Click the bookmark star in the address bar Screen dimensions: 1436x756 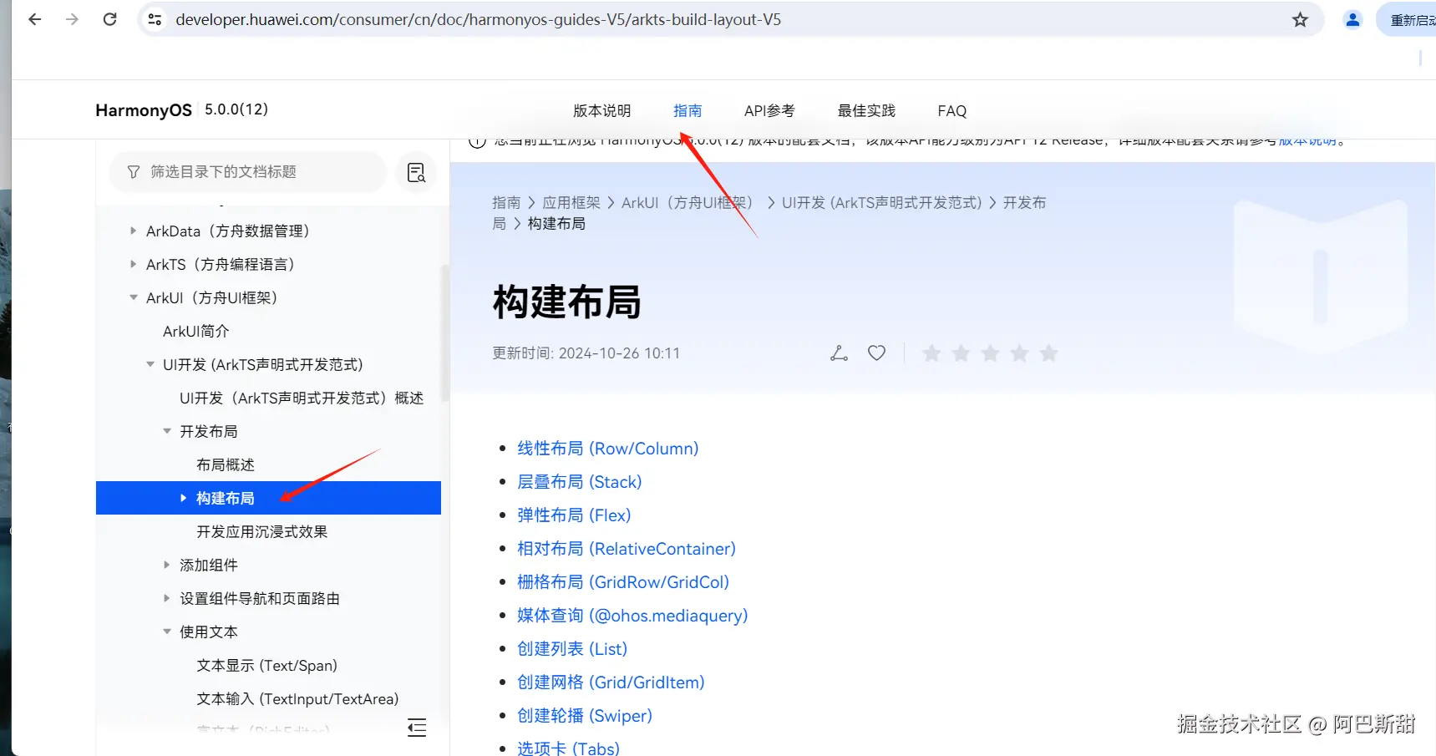coord(1300,19)
